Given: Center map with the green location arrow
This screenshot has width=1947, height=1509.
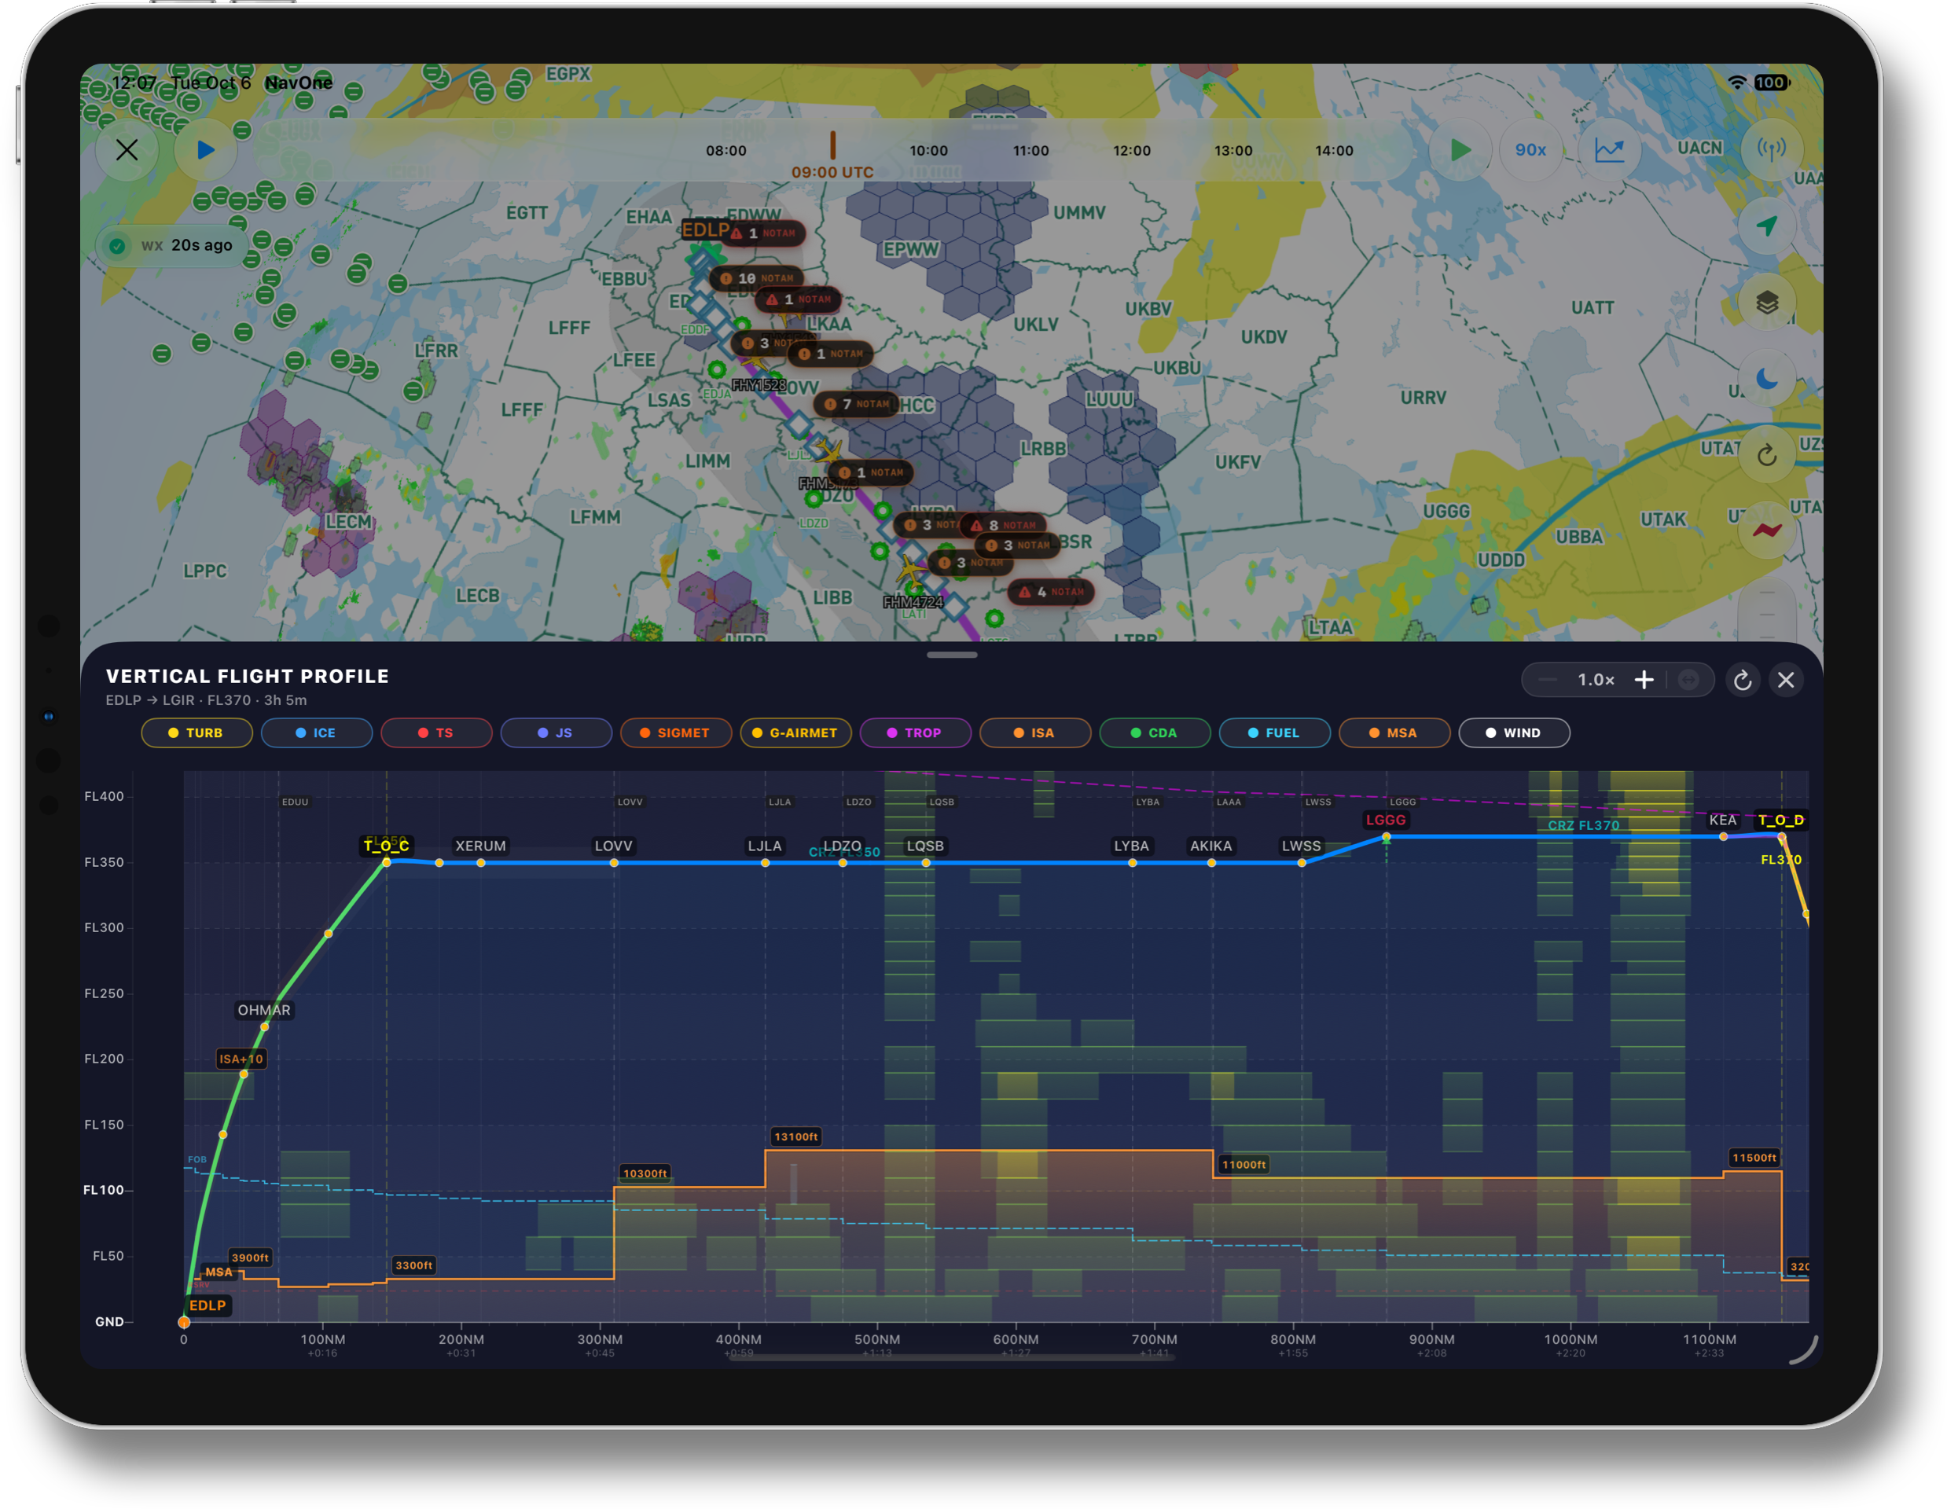Looking at the screenshot, I should 1766,226.
